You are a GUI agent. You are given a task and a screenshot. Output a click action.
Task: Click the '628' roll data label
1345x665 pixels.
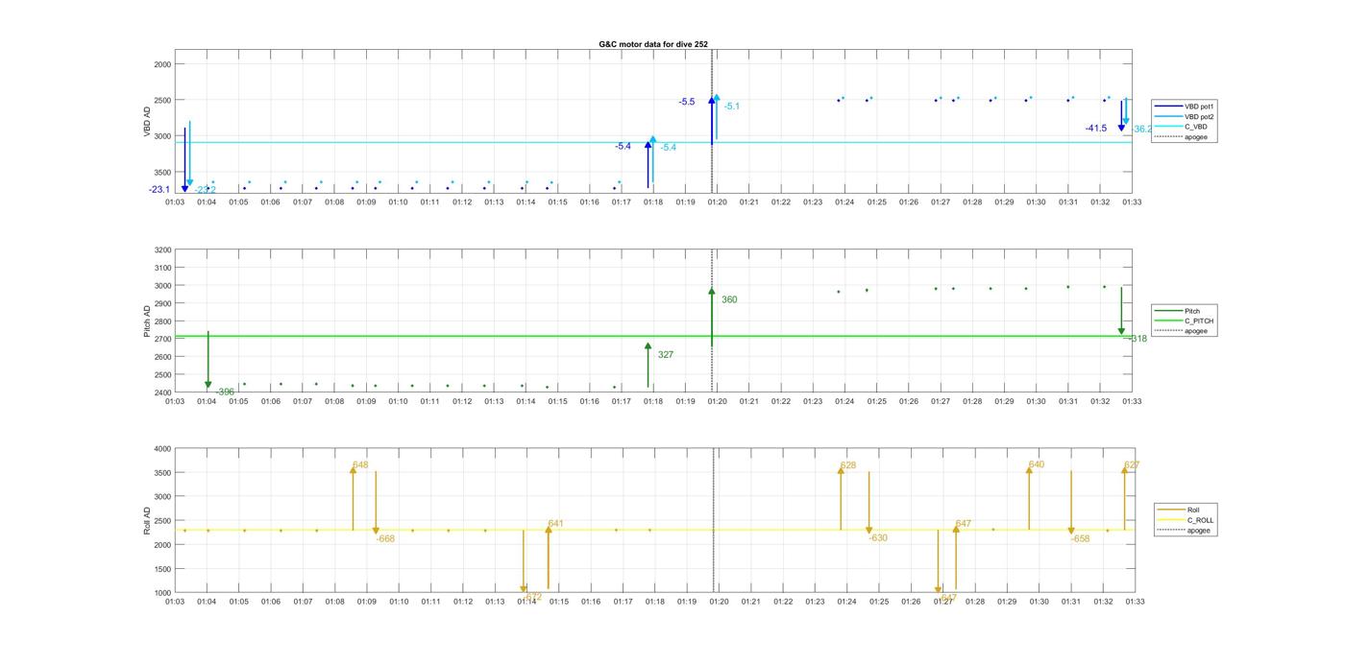tap(848, 465)
